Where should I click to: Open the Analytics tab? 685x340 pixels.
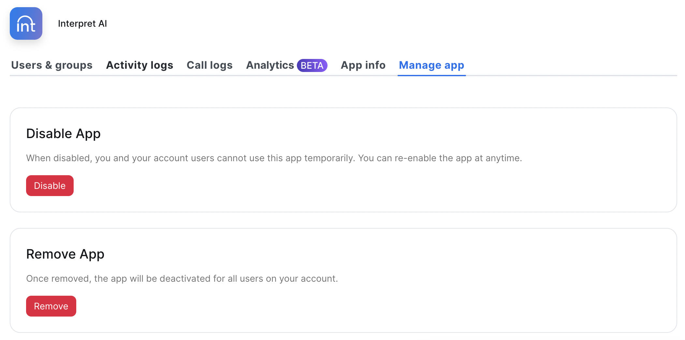pos(270,65)
